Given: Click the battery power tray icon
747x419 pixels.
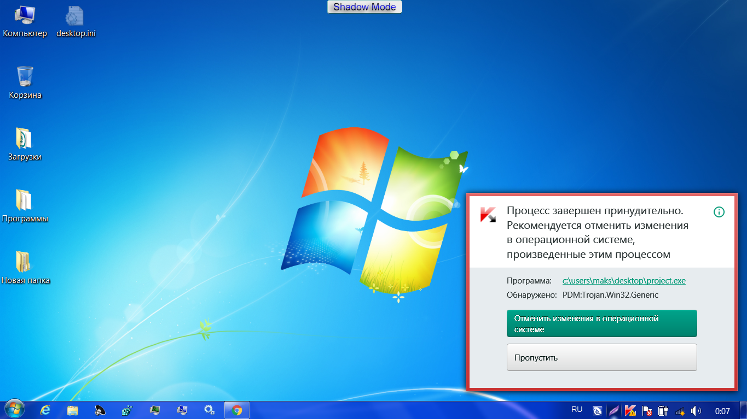Looking at the screenshot, I should 663,411.
